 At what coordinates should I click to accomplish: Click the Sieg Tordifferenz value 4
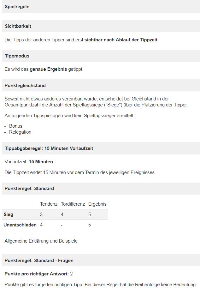coord(62,214)
